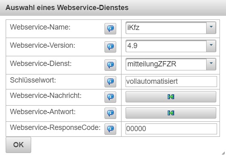Open the Webservice-Version dropdown showing 4.9

[x=171, y=46]
